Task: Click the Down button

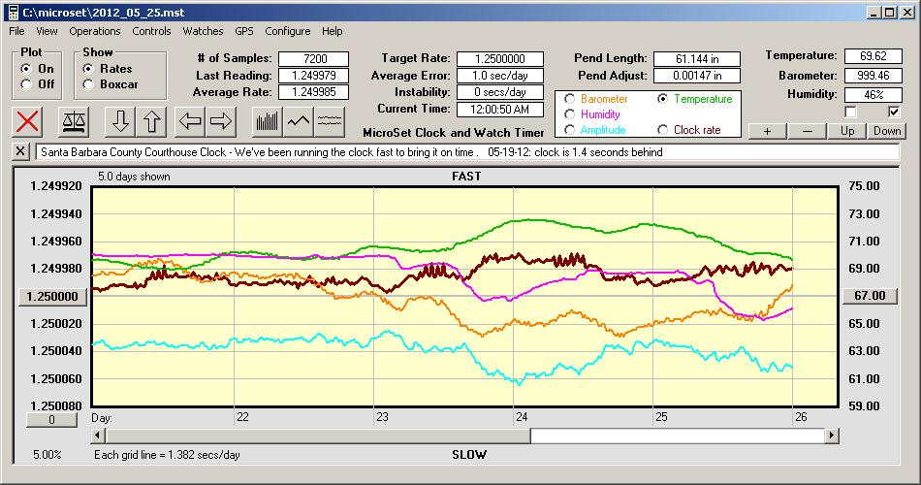Action: point(887,131)
